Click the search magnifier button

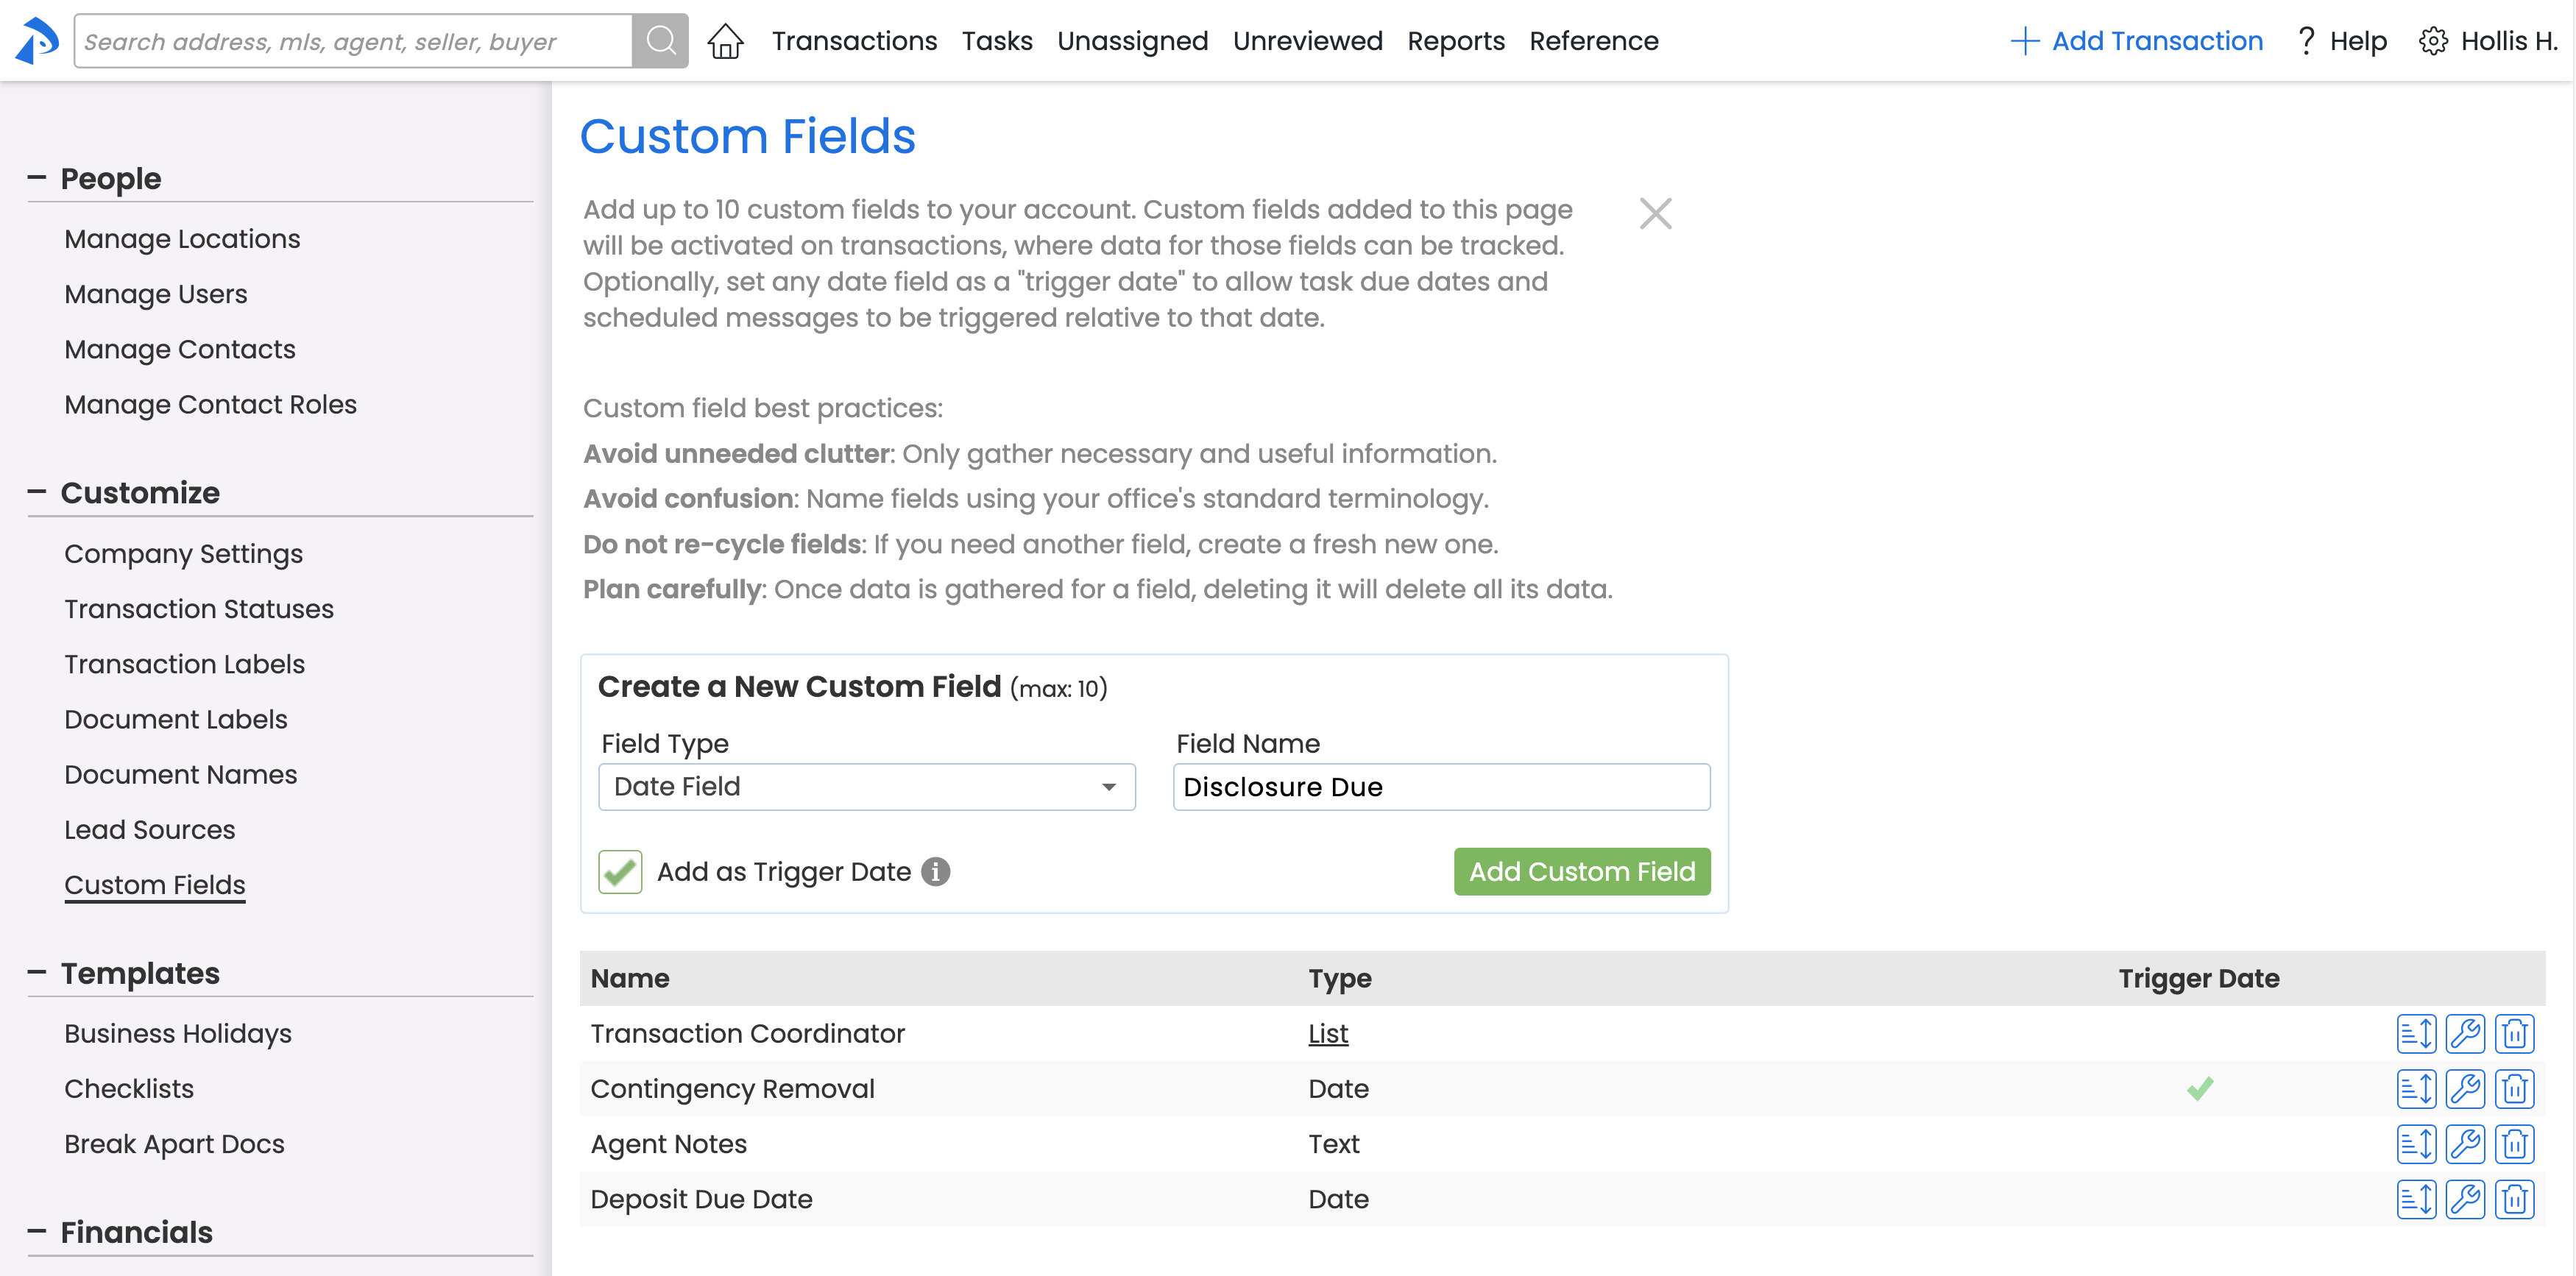pos(660,41)
